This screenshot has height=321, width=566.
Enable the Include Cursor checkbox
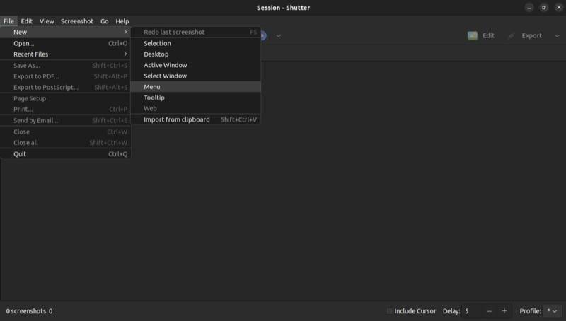(389, 311)
